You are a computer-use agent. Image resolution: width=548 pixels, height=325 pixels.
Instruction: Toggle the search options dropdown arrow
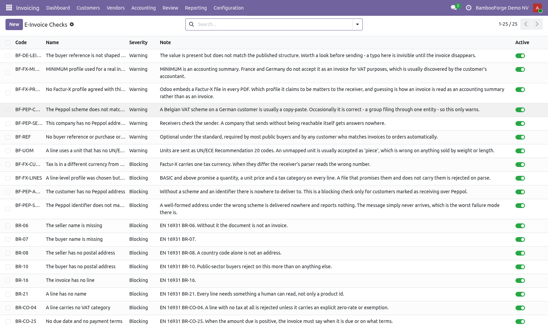pyautogui.click(x=357, y=24)
